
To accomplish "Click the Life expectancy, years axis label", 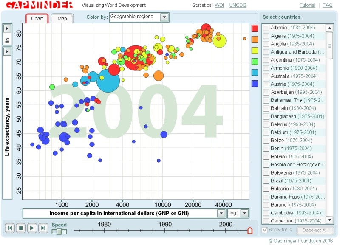I will tap(7, 127).
